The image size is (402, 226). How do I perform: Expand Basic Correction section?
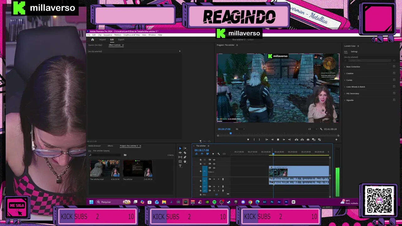click(345, 67)
